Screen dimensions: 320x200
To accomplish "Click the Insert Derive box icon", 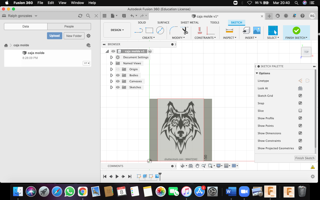I will click(246, 30).
